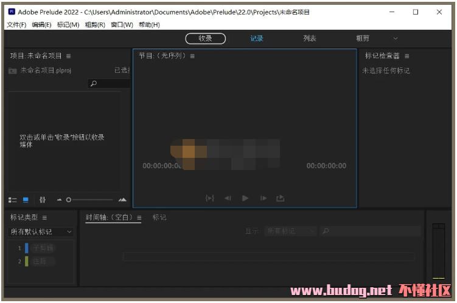This screenshot has height=303, width=457.
Task: Open the 帮助(H) menu
Action: 149,25
